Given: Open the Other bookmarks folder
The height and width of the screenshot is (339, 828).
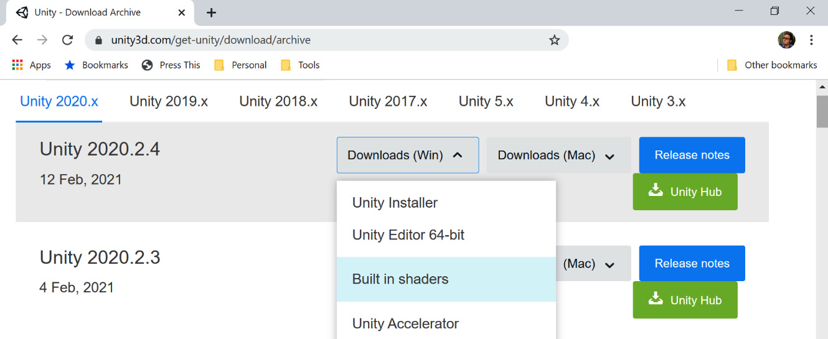Looking at the screenshot, I should (772, 65).
